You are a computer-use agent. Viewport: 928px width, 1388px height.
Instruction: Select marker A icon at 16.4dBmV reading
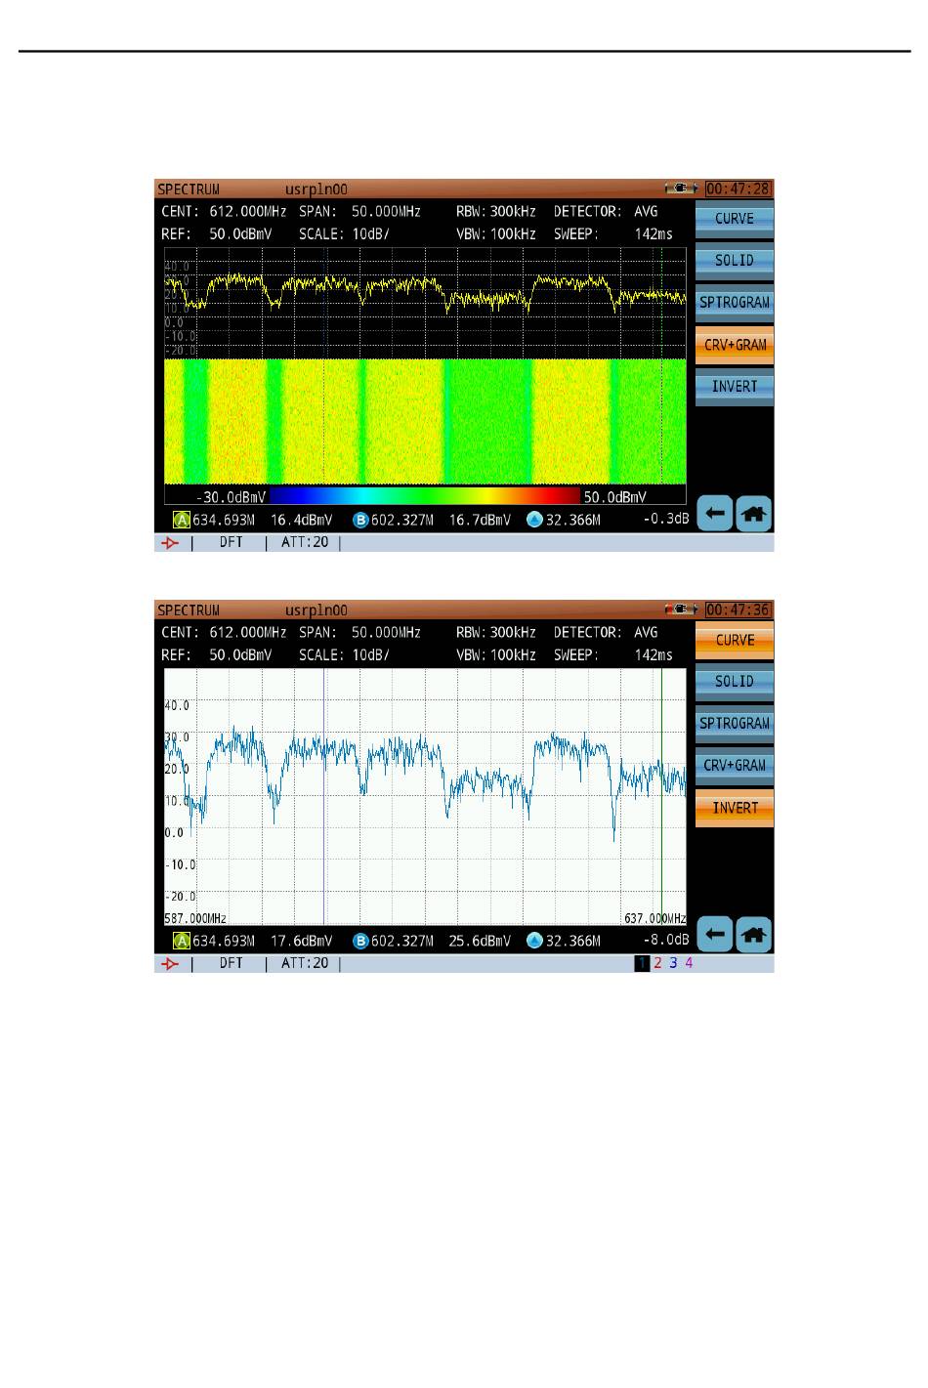182,520
